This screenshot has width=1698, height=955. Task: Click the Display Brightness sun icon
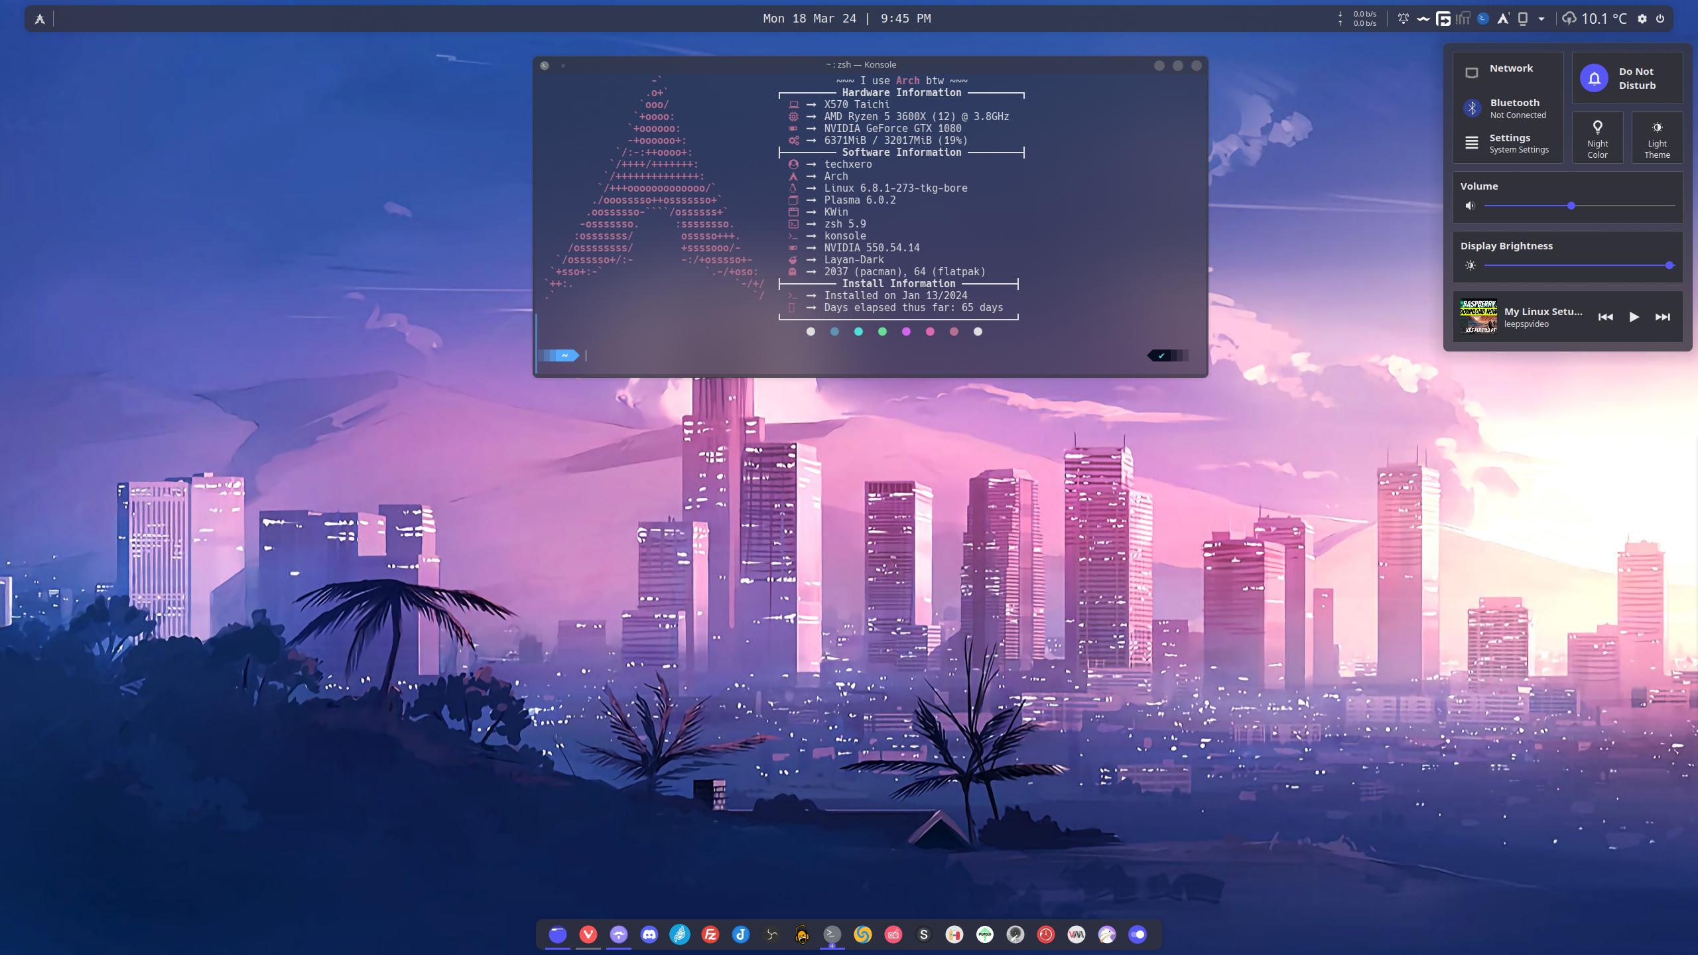(1470, 265)
